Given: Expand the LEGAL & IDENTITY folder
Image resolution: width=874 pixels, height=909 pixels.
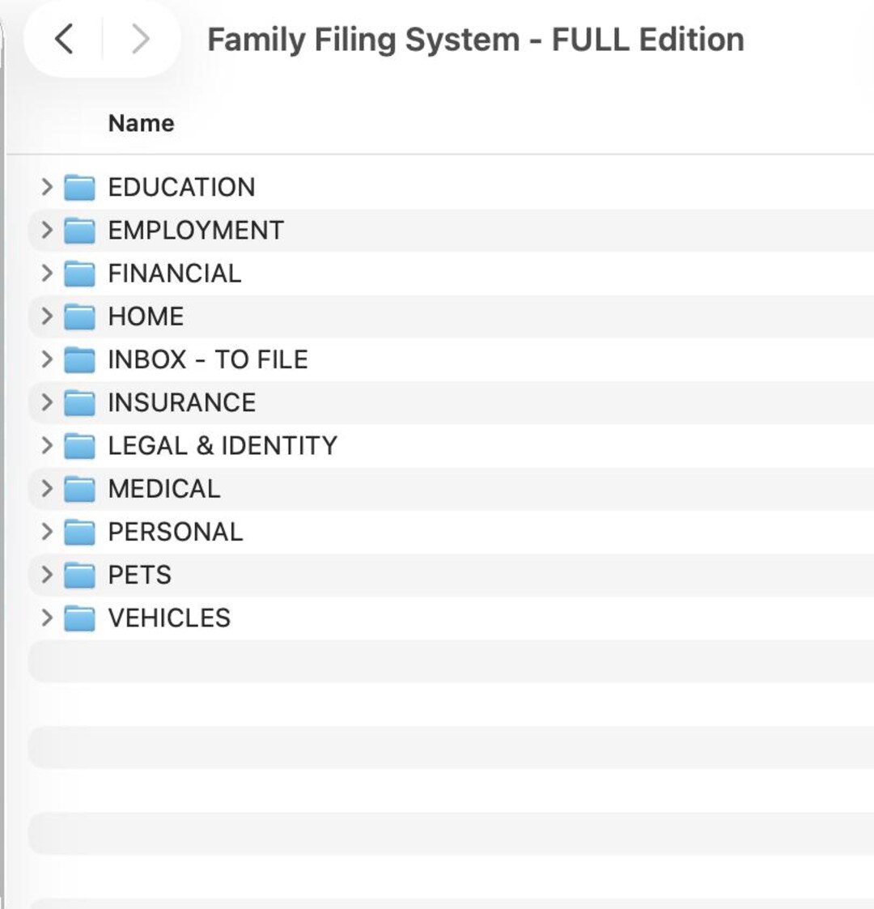Looking at the screenshot, I should pos(47,445).
